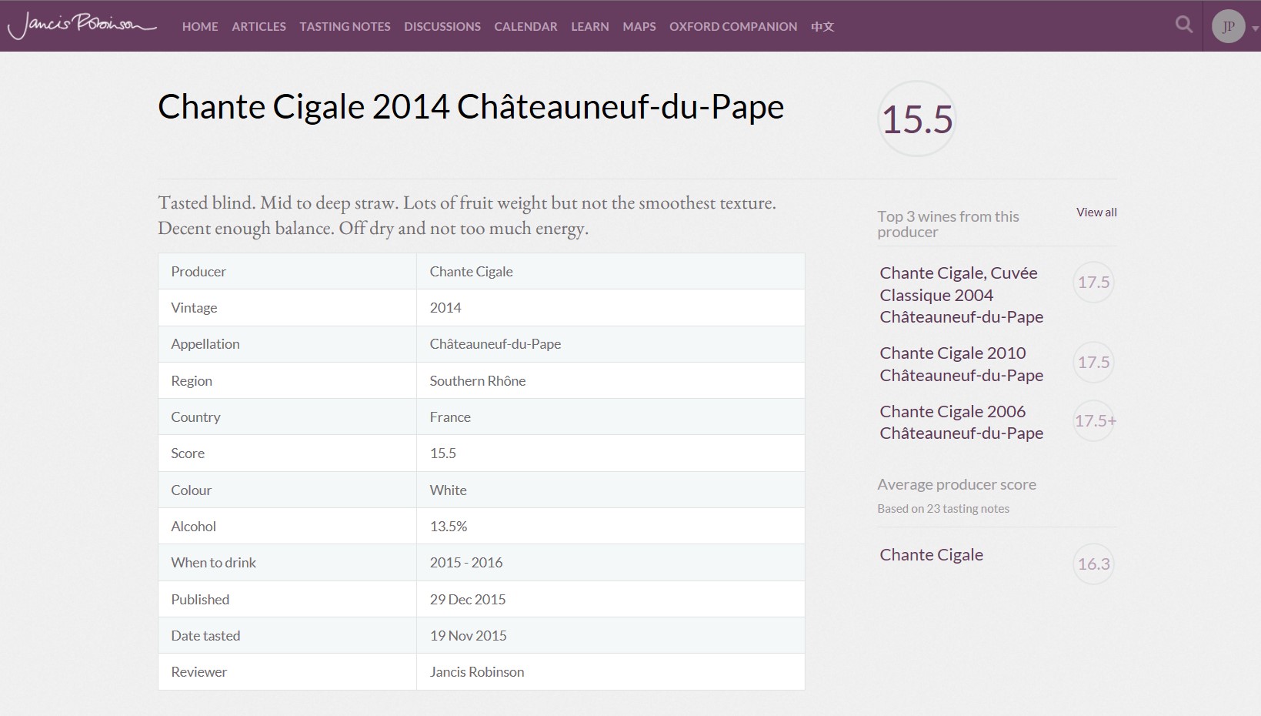Click the View all link

point(1096,212)
